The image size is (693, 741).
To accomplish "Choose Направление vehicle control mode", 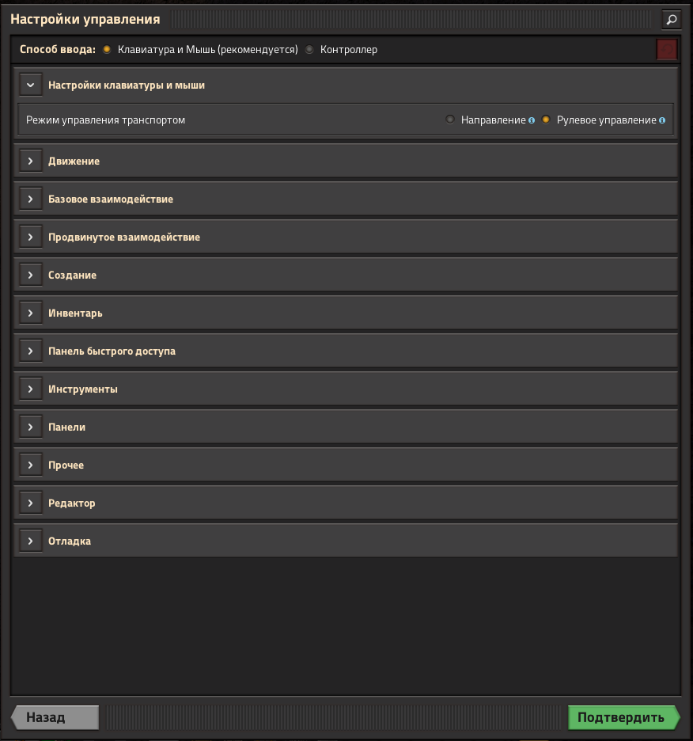I will pyautogui.click(x=450, y=120).
